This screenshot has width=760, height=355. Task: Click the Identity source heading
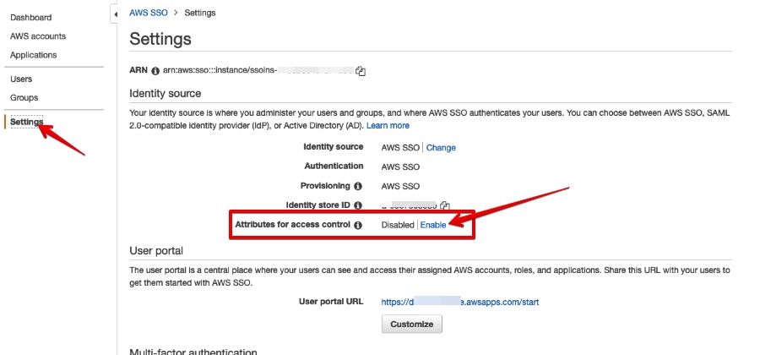[x=166, y=93]
